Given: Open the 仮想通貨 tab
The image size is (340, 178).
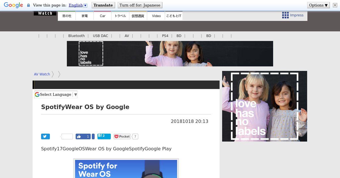Looking at the screenshot, I should tap(138, 16).
